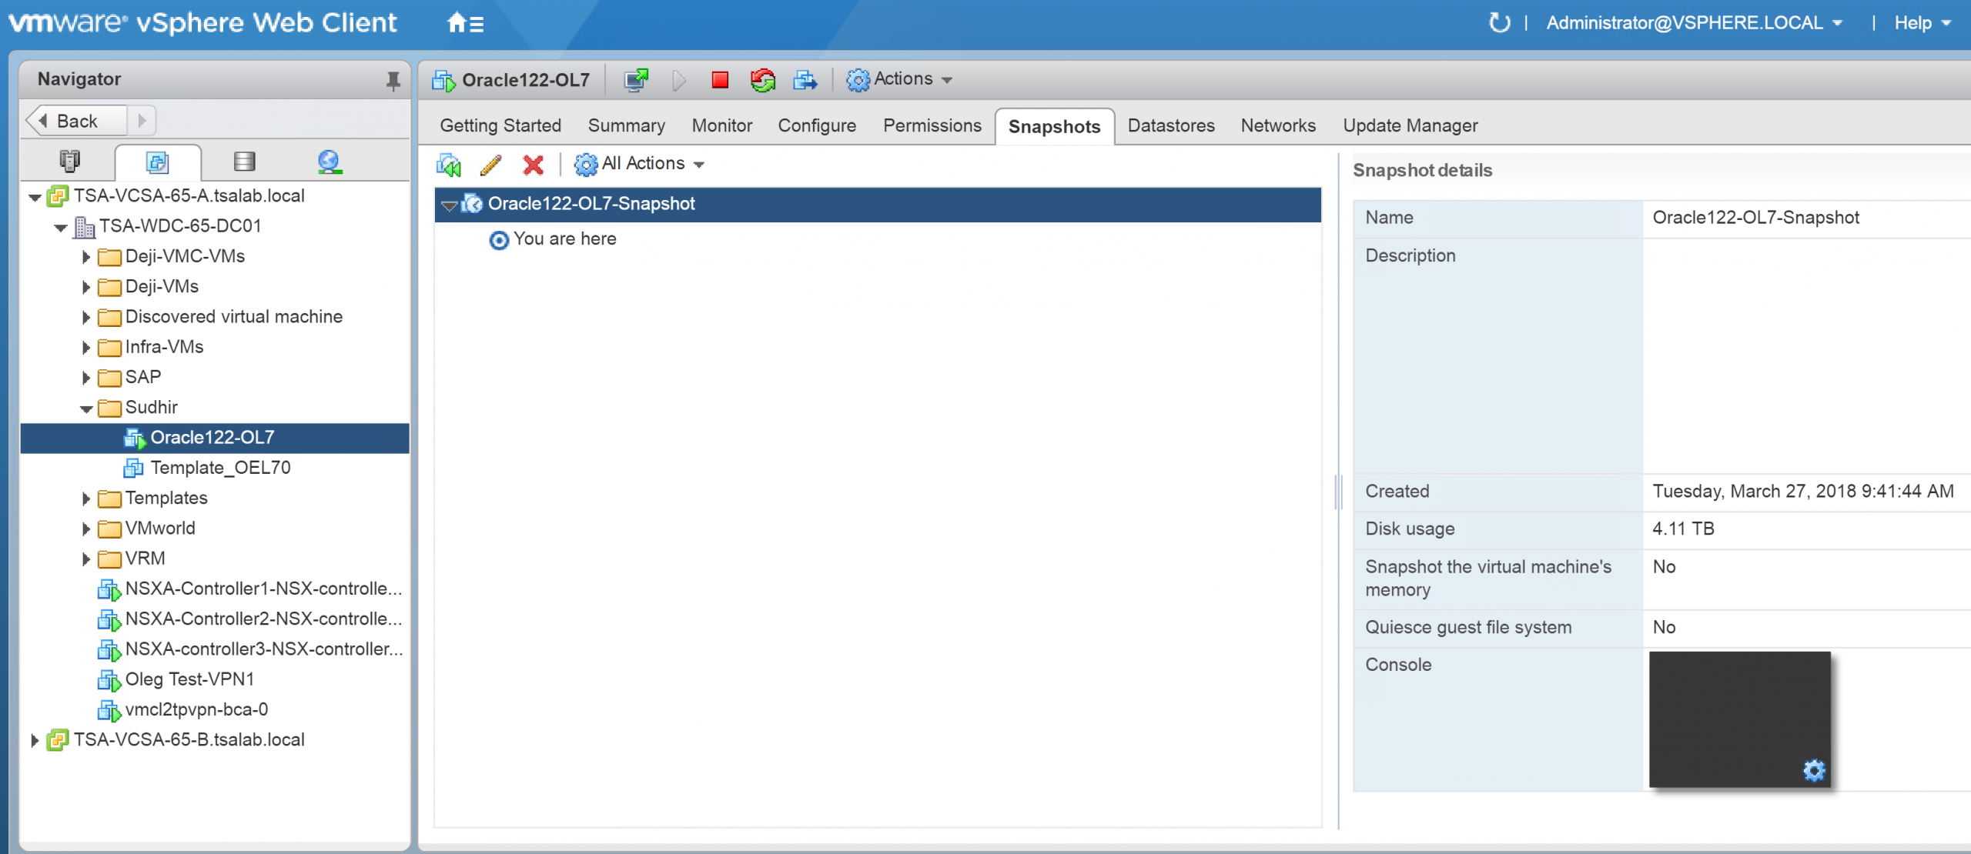The height and width of the screenshot is (854, 1971).
Task: Open the All Actions dropdown
Action: (641, 164)
